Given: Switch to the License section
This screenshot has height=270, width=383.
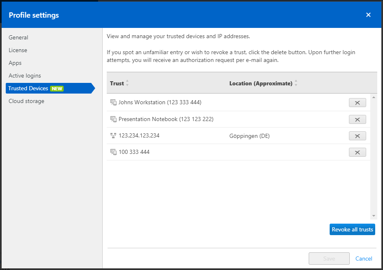Looking at the screenshot, I should click(x=18, y=50).
